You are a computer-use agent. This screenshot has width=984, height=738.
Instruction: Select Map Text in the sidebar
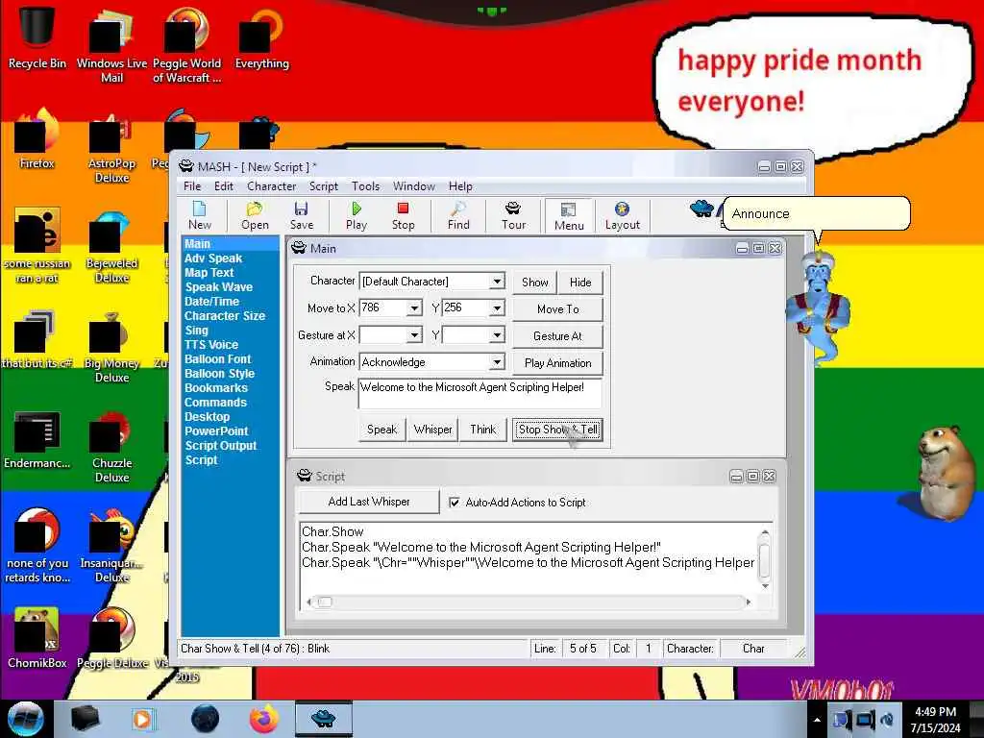[x=209, y=273]
